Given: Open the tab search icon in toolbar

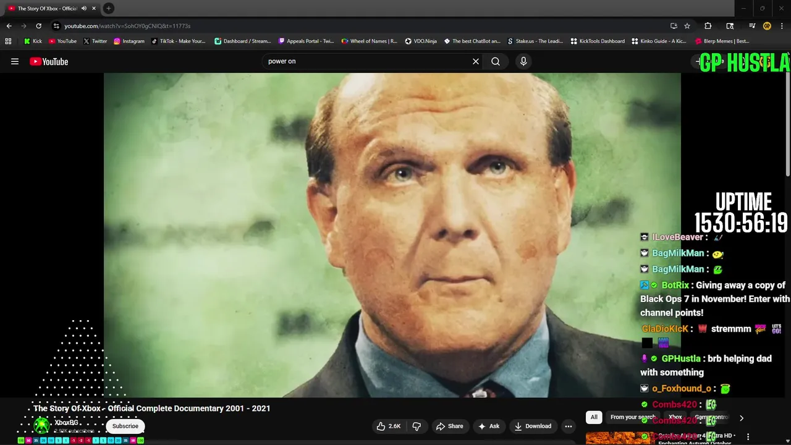Looking at the screenshot, I should point(730,26).
